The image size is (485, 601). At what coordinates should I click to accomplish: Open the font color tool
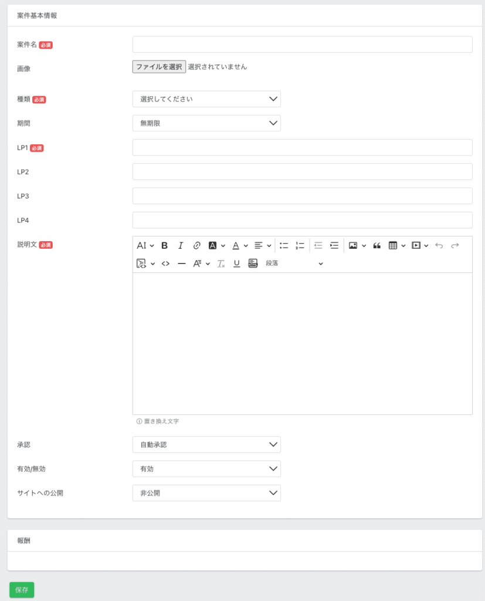pos(236,246)
